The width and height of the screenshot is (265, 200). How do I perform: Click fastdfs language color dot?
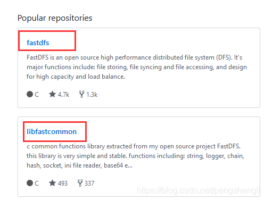pos(30,94)
